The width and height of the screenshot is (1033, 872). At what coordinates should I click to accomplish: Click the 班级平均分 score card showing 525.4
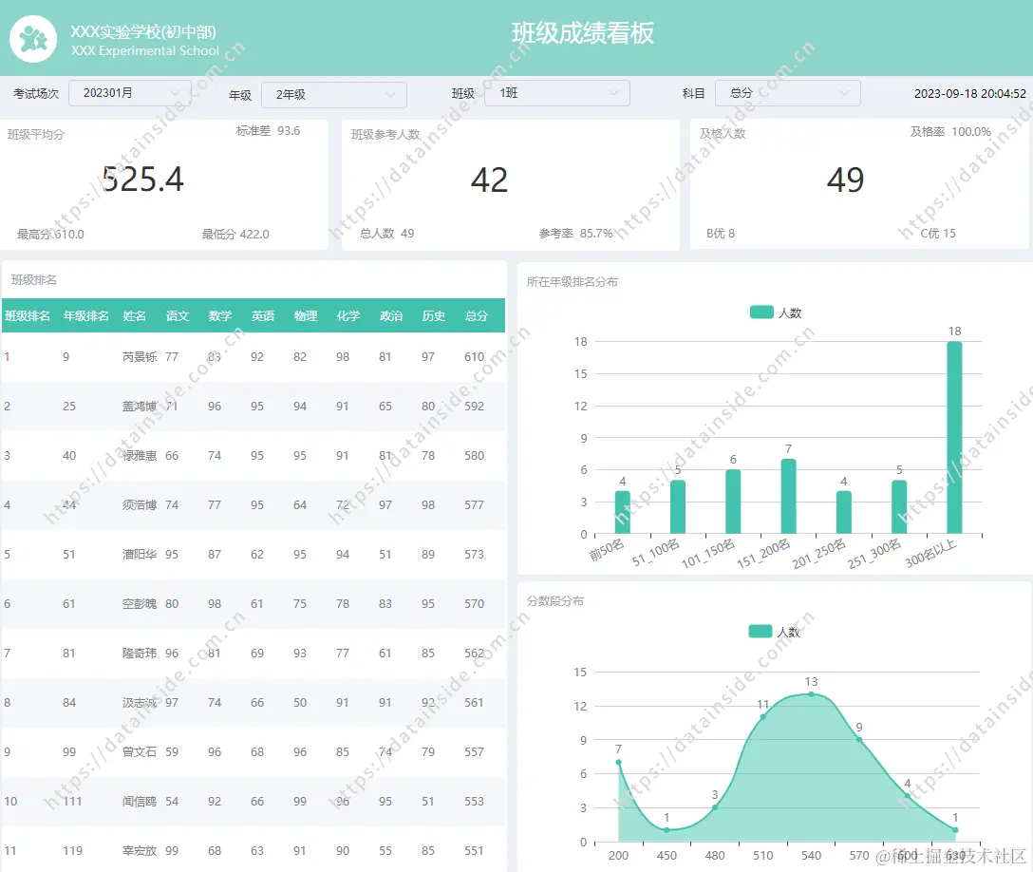point(164,180)
